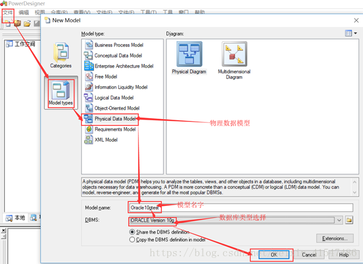Click the open folder toolbar icon
363x264 pixels.
tap(27, 23)
